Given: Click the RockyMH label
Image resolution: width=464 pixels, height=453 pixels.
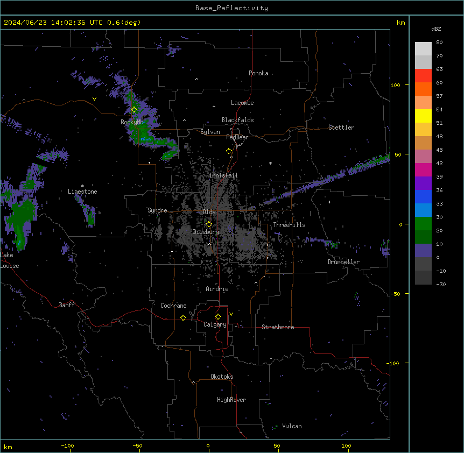Looking at the screenshot, I should tap(132, 122).
